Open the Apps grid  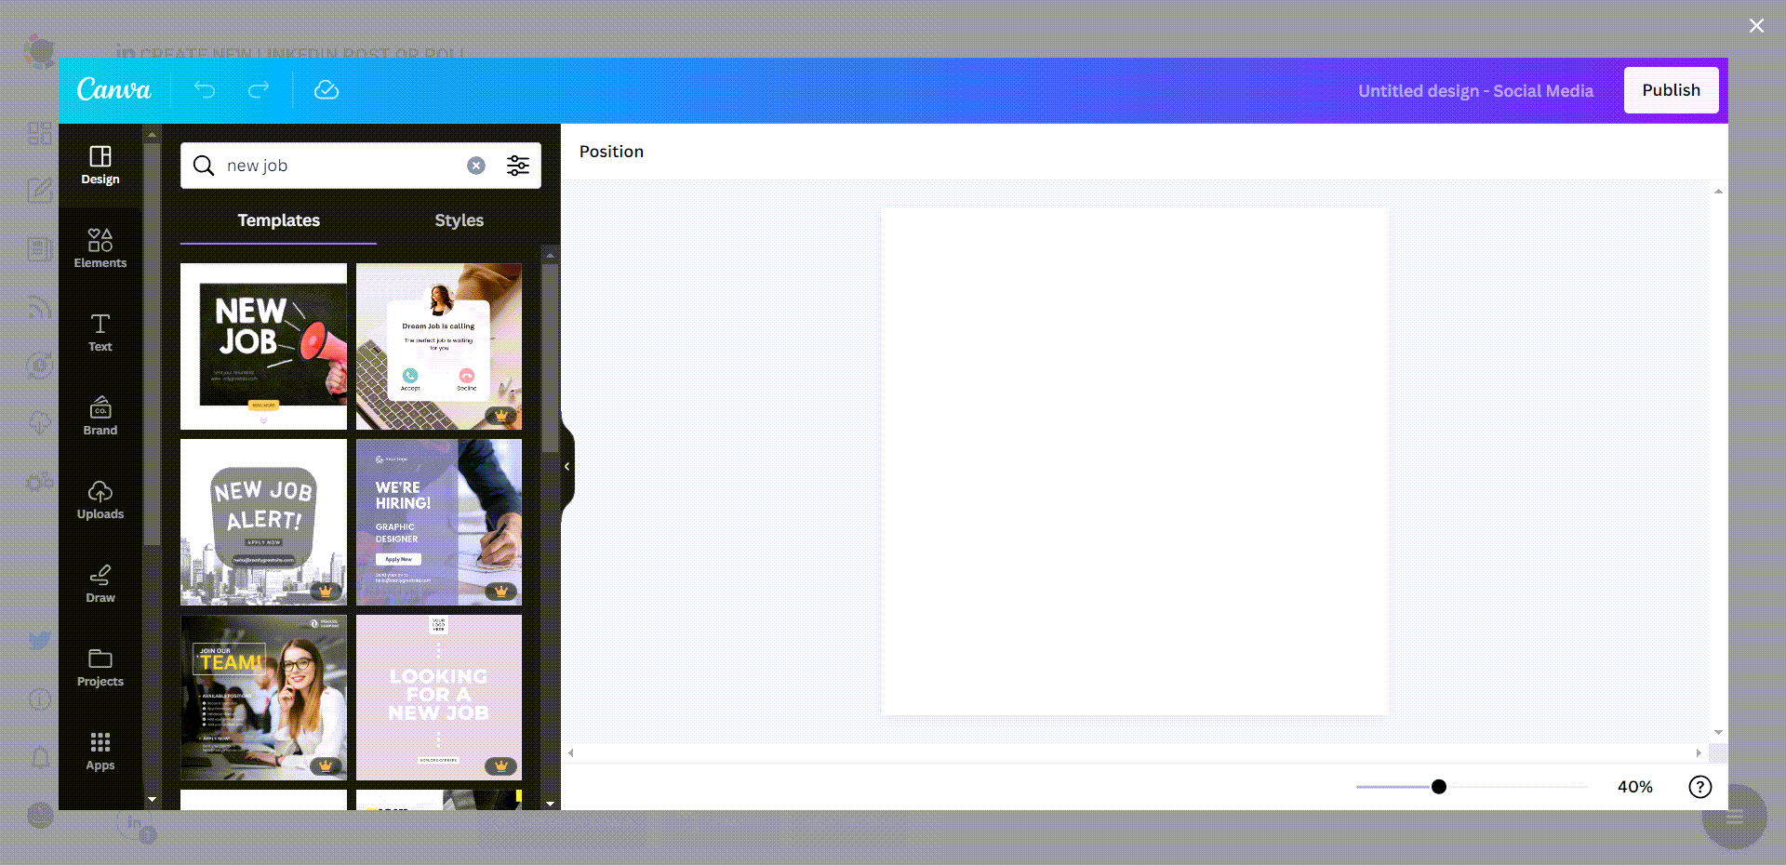(100, 751)
